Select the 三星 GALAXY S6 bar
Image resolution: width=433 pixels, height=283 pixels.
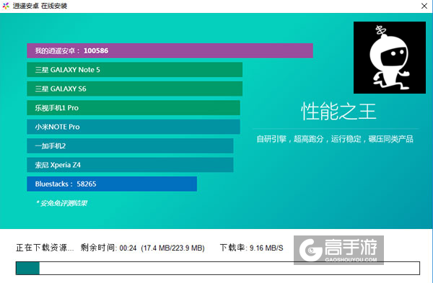click(x=134, y=89)
